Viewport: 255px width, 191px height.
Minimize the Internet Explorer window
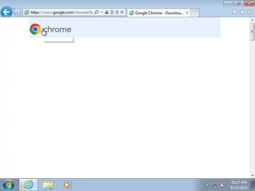coord(228,4)
